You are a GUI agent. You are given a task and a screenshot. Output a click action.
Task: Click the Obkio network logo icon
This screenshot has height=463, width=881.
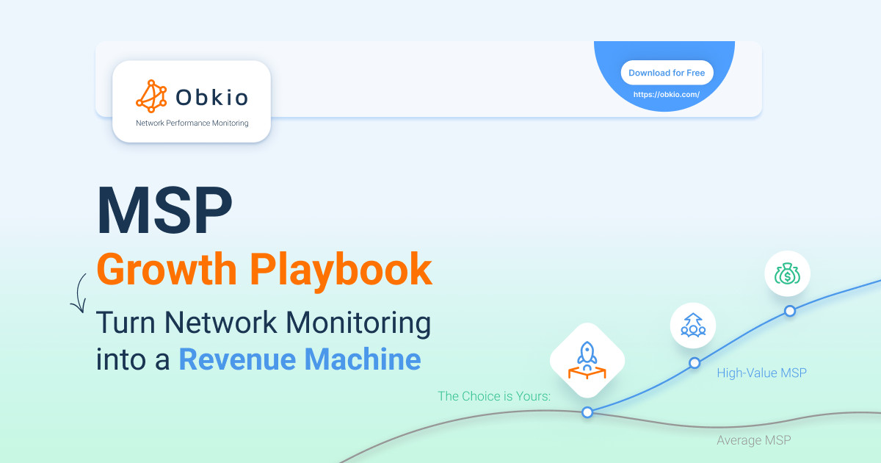(x=152, y=94)
